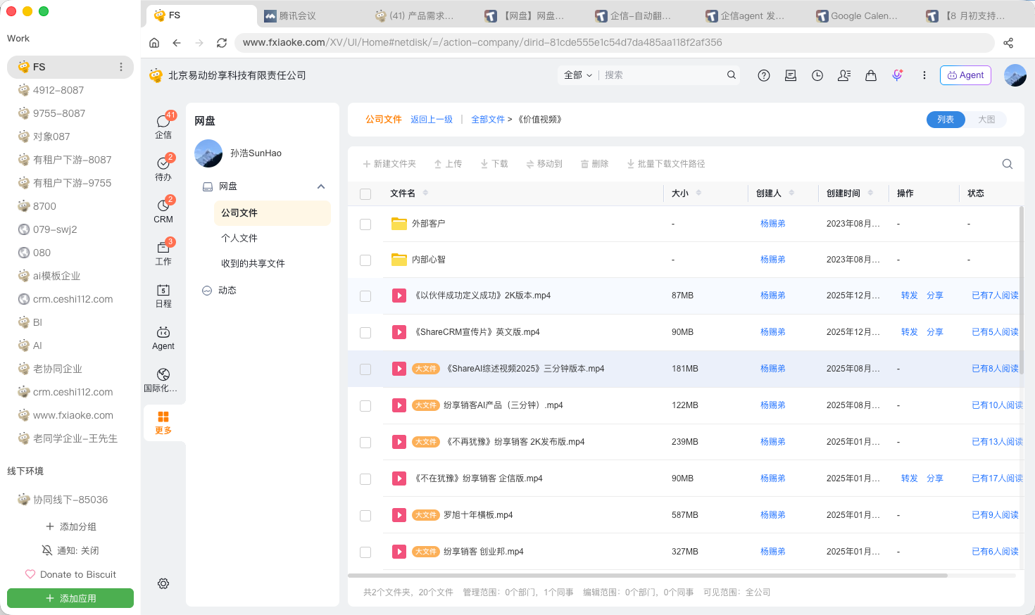Check the box for 外部客户 folder
Screen dimensions: 1035x615
[365, 224]
